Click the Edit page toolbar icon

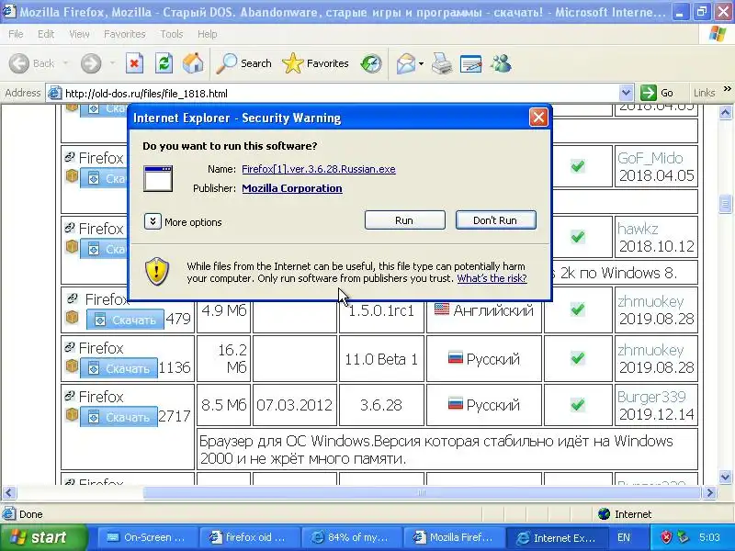[x=471, y=63]
